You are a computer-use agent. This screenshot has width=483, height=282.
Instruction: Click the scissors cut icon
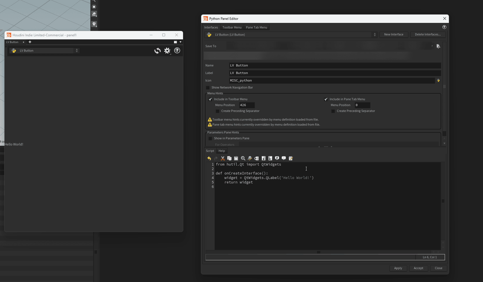tap(223, 158)
